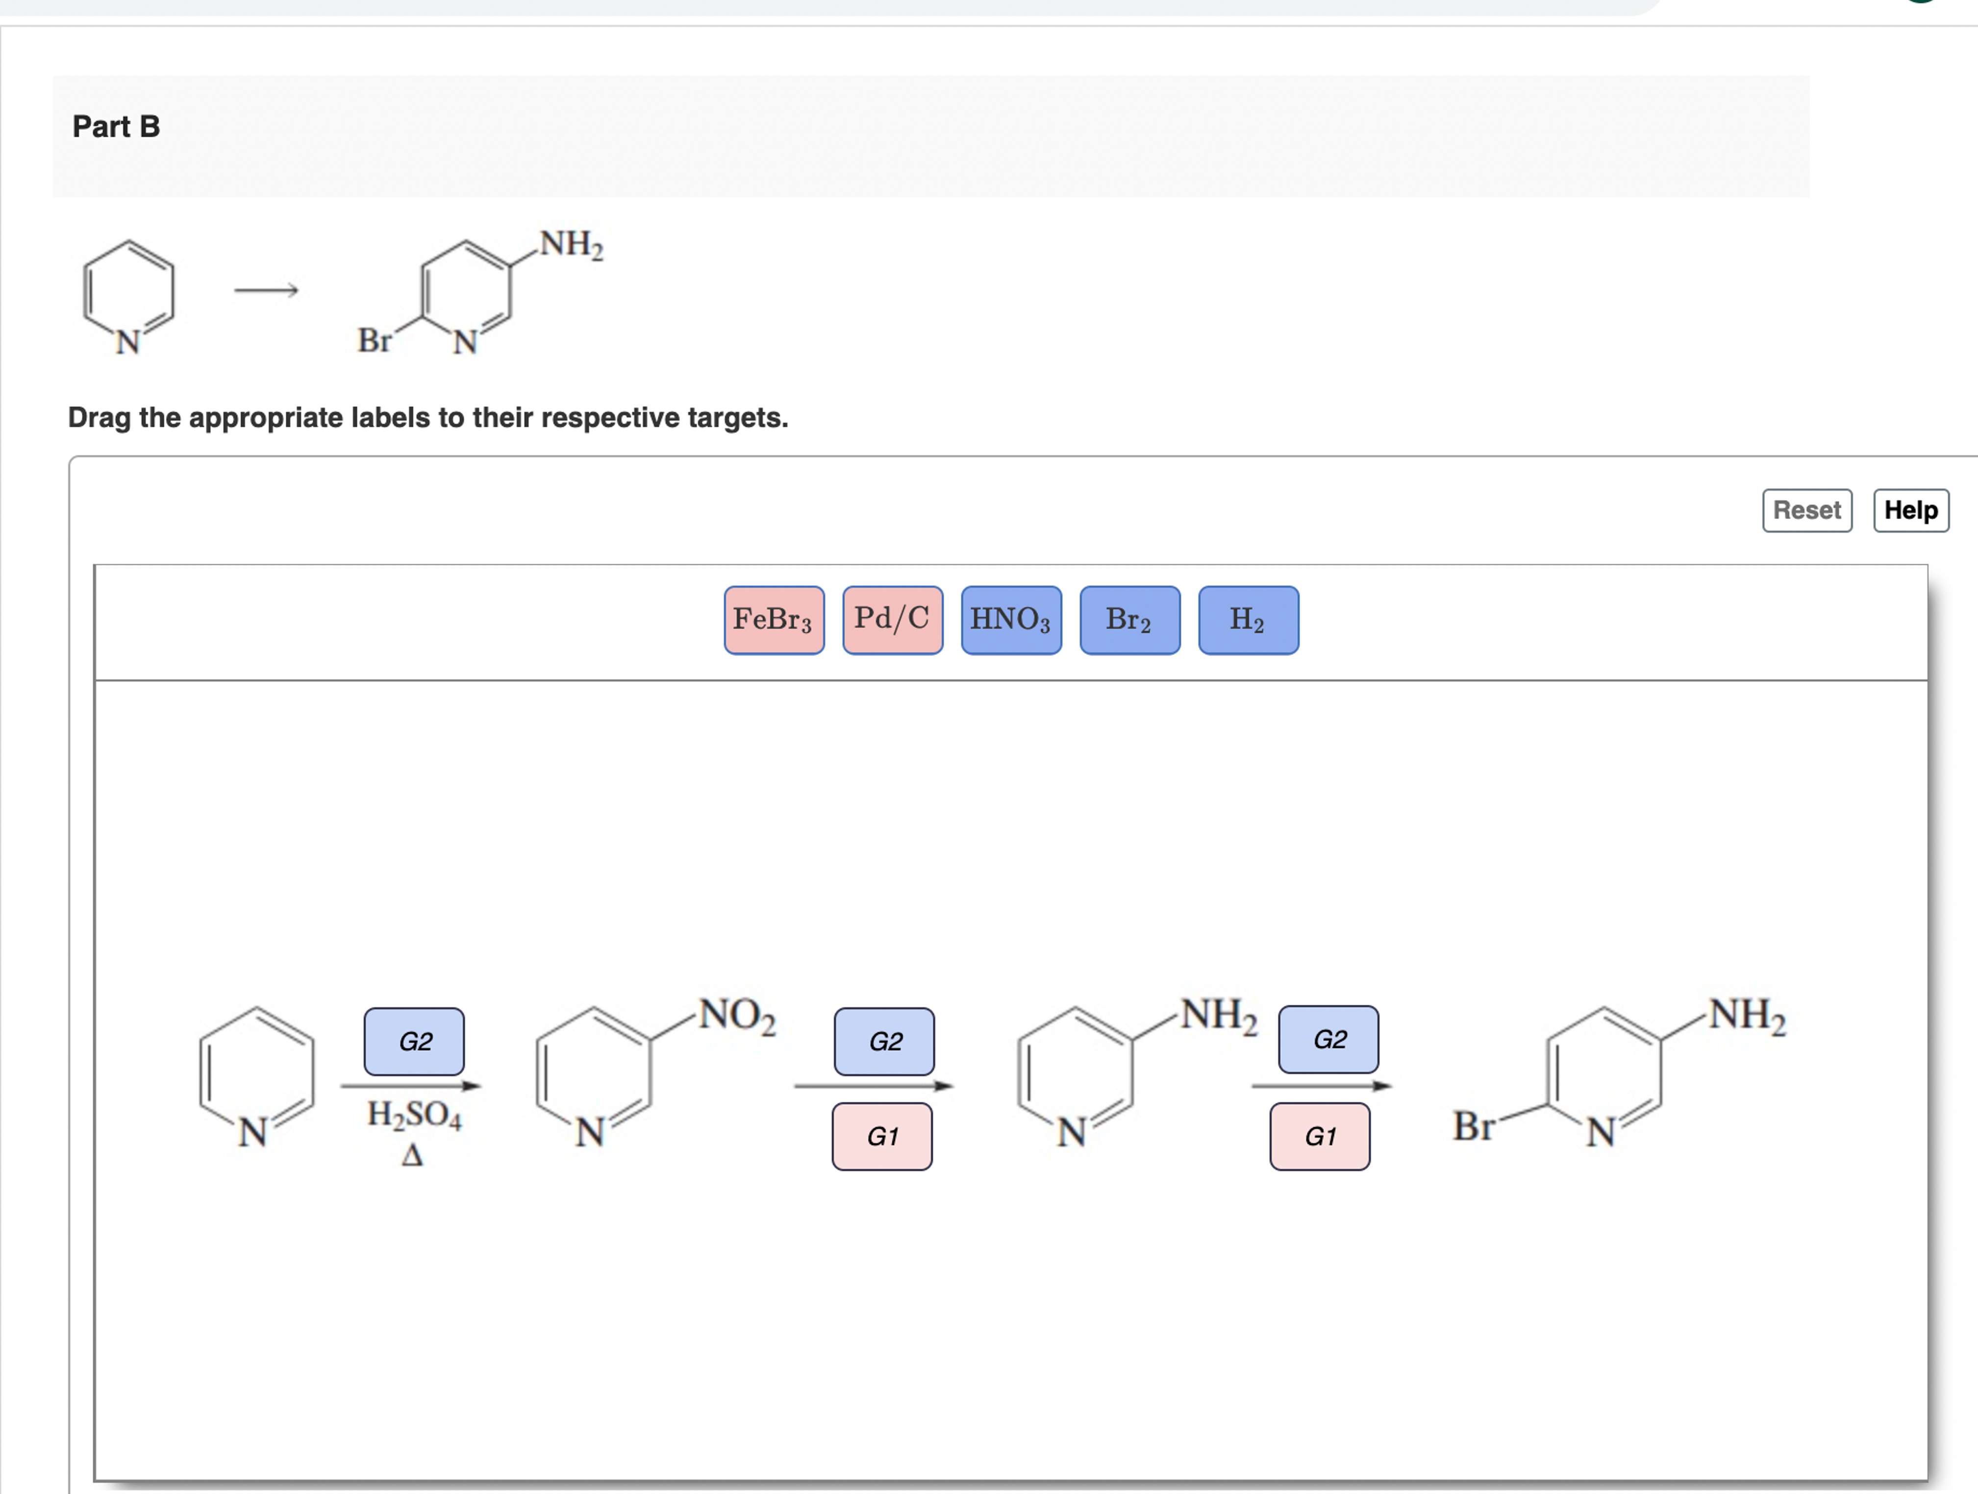This screenshot has width=1978, height=1494.
Task: Click the starting pyridine structure in scheme
Action: 257,1078
